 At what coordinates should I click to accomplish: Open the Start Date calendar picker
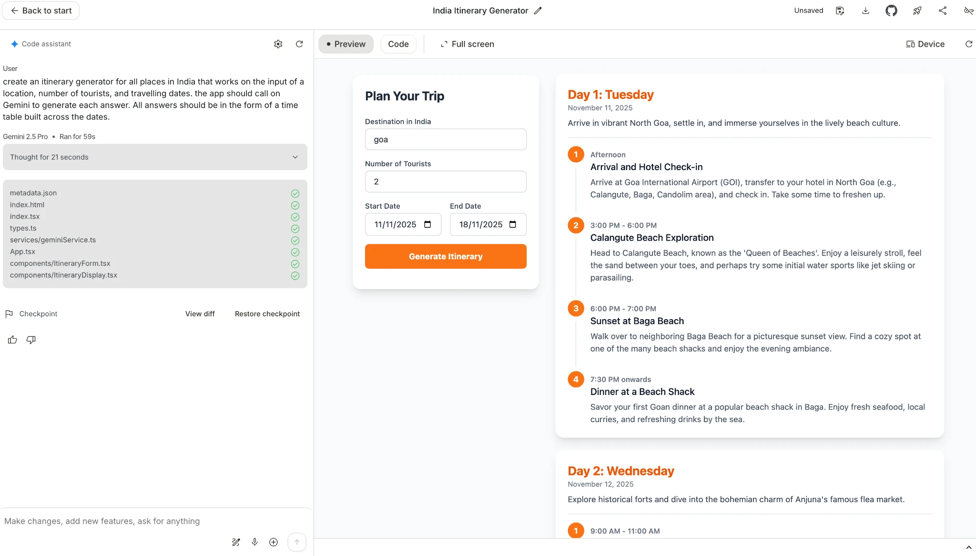pos(427,224)
